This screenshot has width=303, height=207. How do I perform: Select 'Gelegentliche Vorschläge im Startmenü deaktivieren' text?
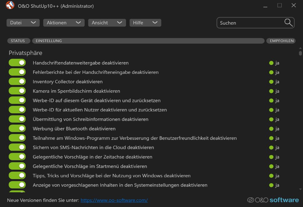(x=90, y=166)
